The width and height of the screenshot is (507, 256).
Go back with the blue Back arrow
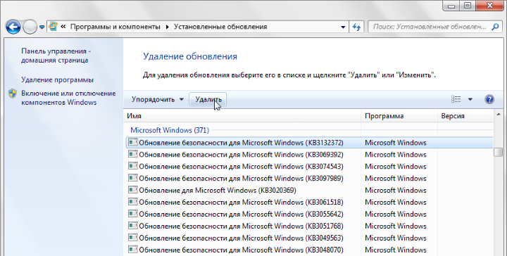(x=13, y=27)
